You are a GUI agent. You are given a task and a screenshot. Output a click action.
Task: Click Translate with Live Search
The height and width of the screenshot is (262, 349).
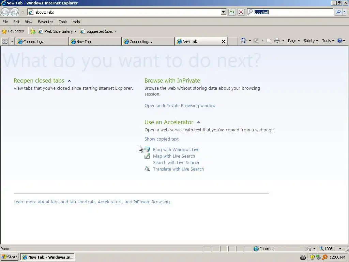[178, 169]
